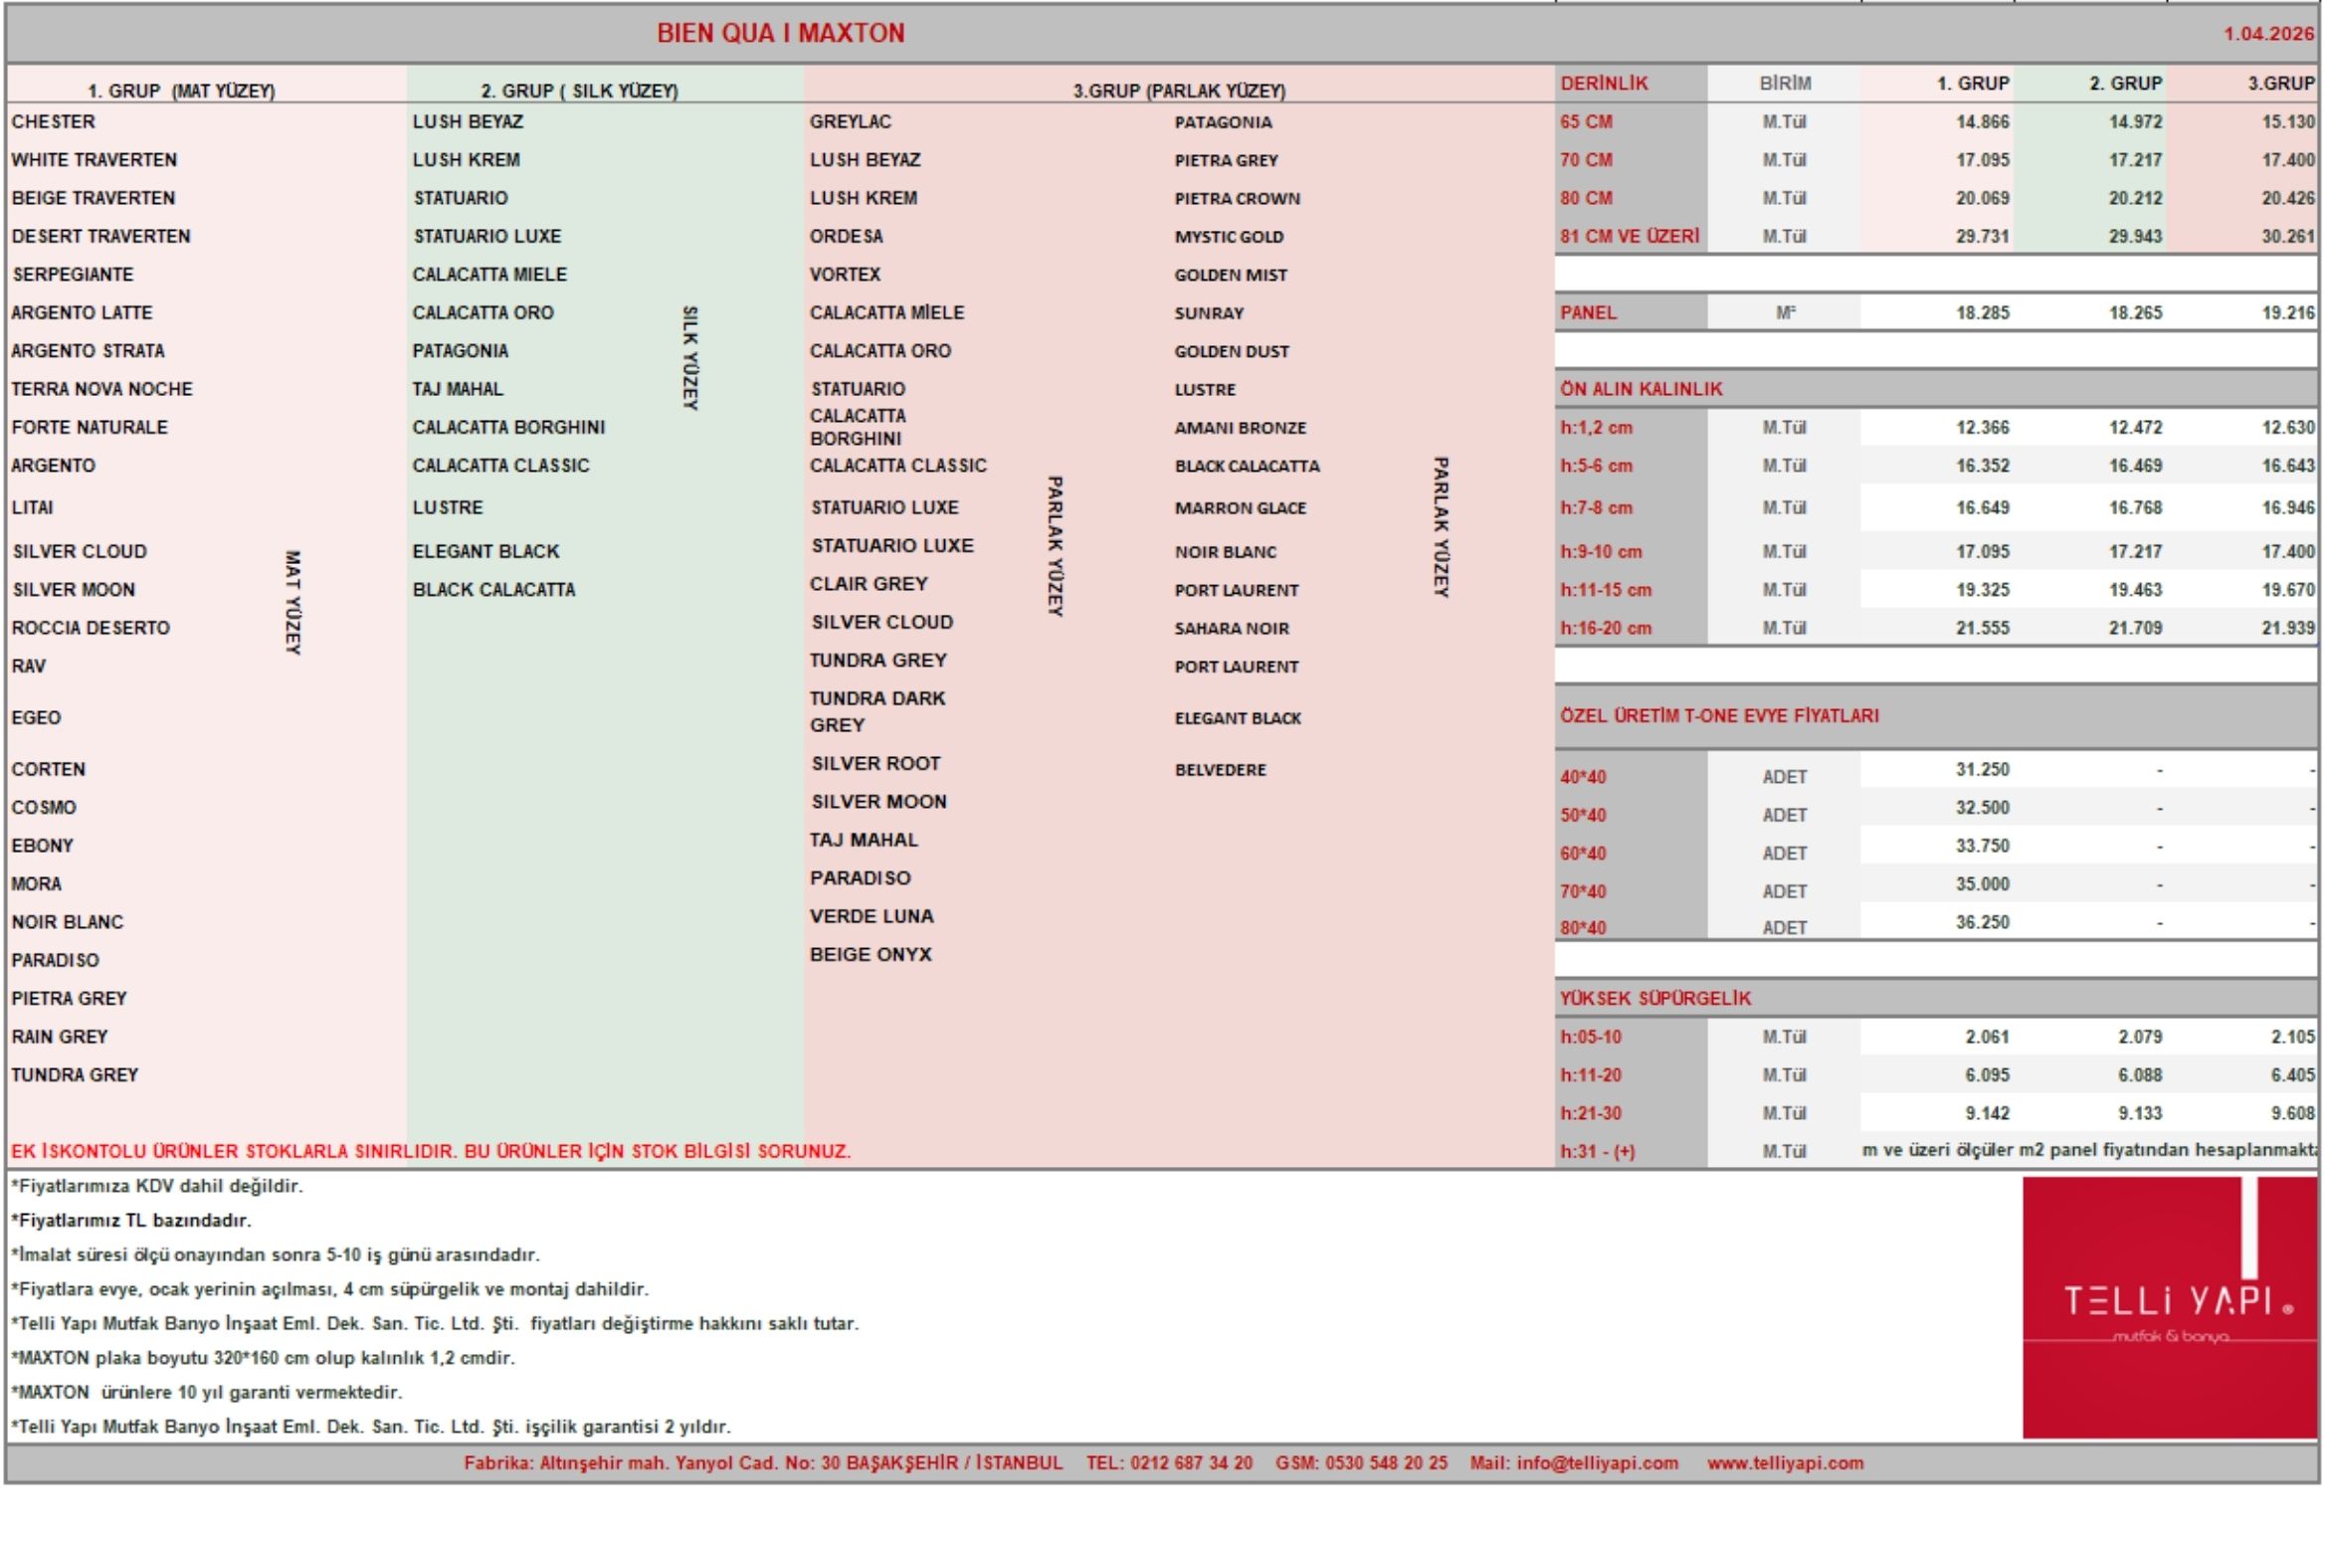Click the RAIN GREY entry
This screenshot has width=2327, height=1542.
pos(60,1037)
